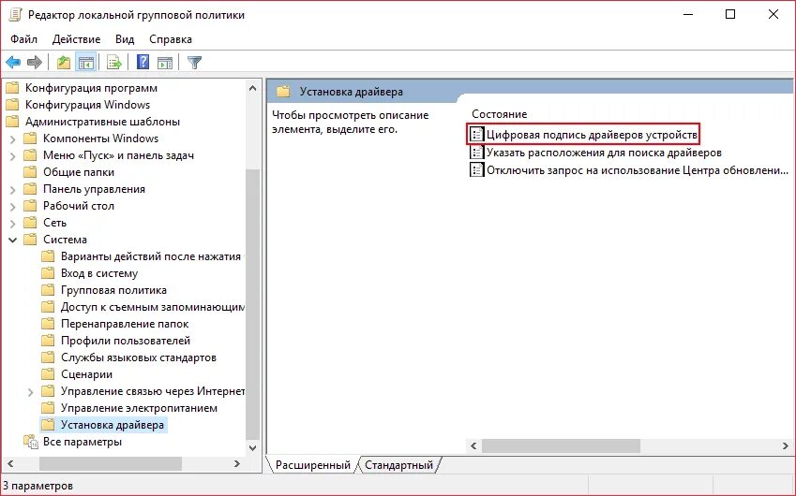Open Help with the question mark icon
The height and width of the screenshot is (496, 796).
143,63
